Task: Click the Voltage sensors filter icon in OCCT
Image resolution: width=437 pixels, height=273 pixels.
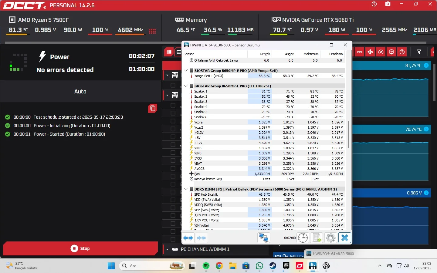Action: coord(360,52)
